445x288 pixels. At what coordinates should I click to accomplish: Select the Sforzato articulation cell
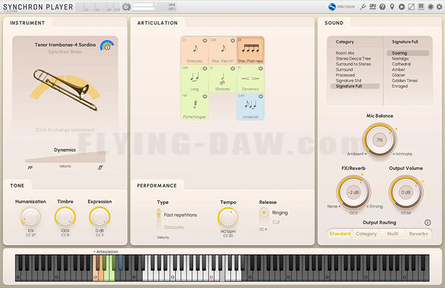(223, 79)
